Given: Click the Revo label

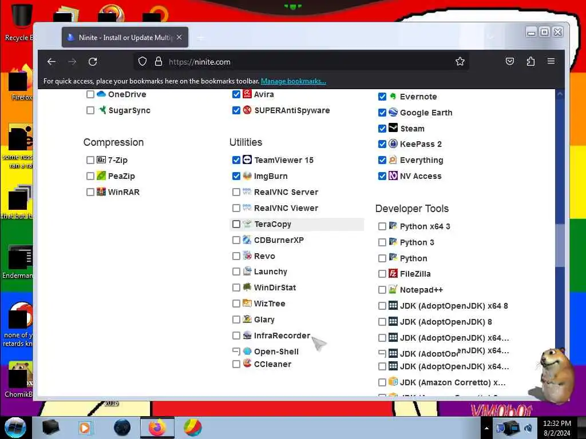Looking at the screenshot, I should pos(264,256).
